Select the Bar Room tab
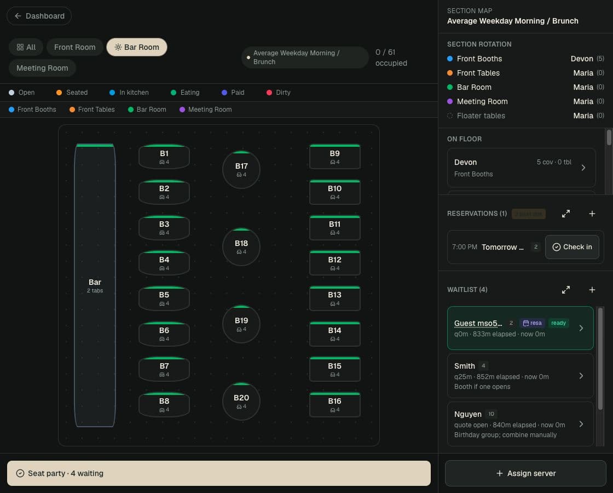Viewport: 613px width, 493px height. (x=137, y=47)
